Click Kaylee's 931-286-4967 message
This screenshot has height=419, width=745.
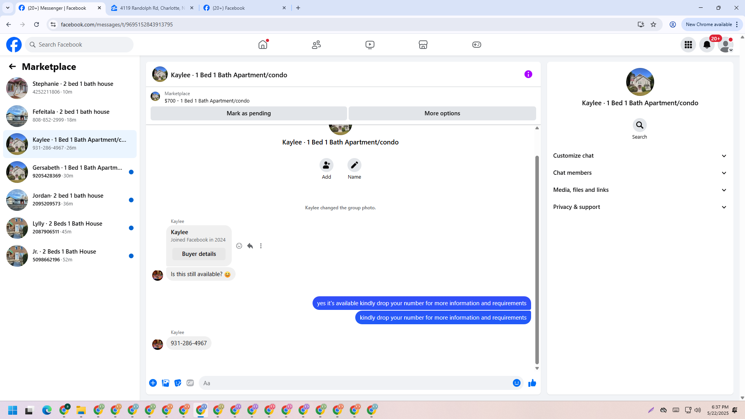coord(189,343)
